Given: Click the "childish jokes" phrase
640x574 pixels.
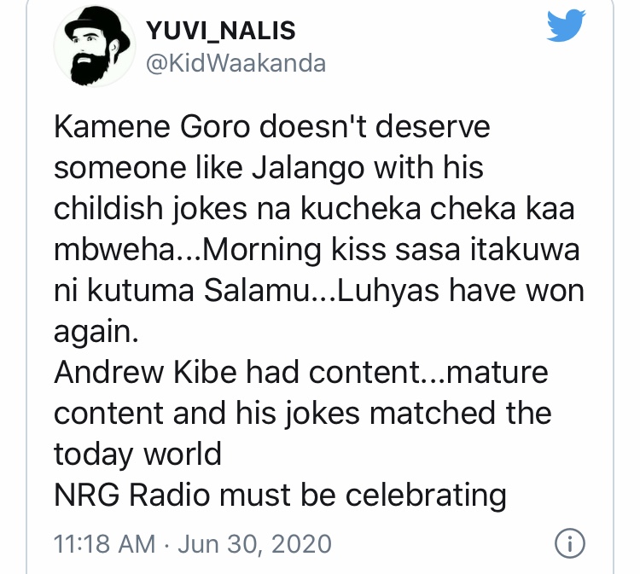Looking at the screenshot, I should click(150, 209).
